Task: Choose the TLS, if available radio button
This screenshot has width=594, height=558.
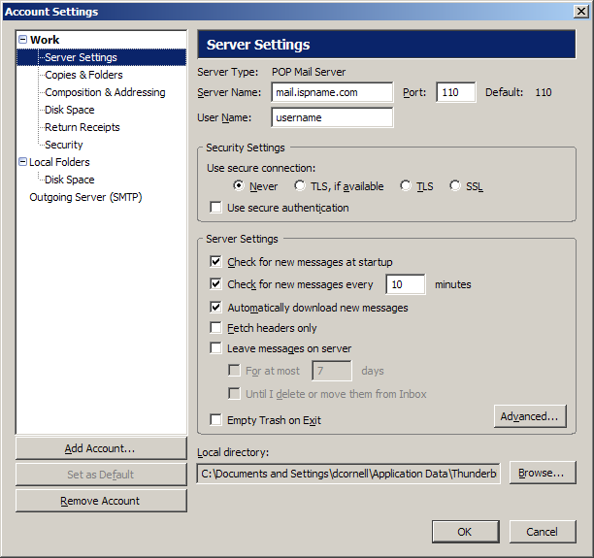Action: [x=301, y=186]
